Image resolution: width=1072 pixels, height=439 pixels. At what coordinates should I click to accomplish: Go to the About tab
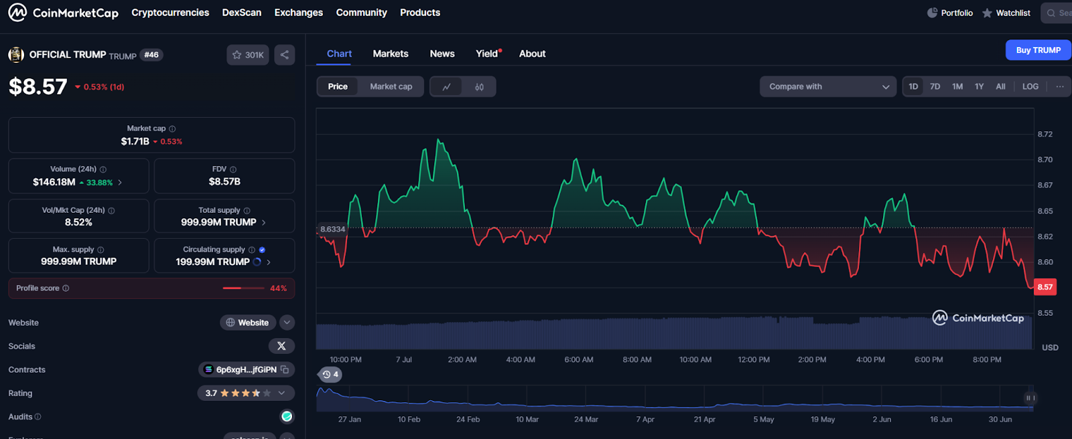click(532, 54)
